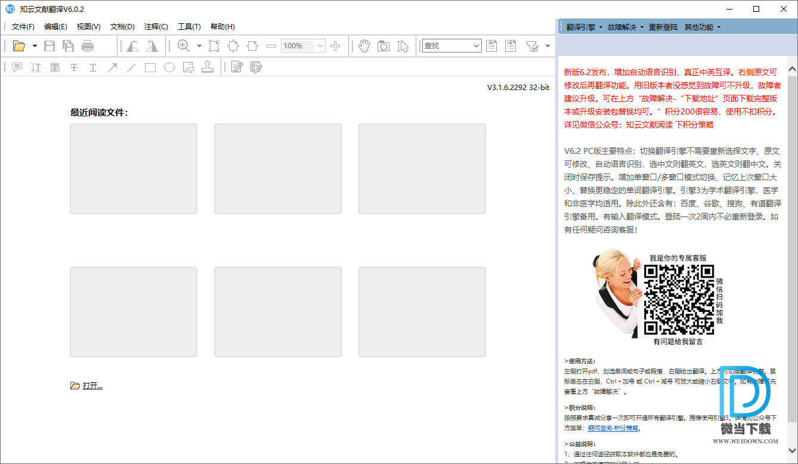
Task: Click the Save As icon
Action: click(x=69, y=46)
